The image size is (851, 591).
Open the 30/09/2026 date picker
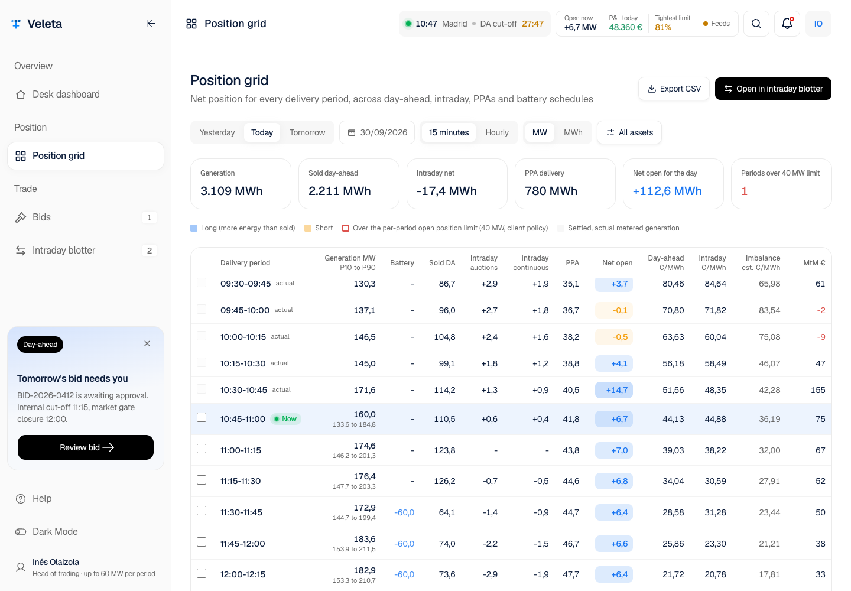377,132
